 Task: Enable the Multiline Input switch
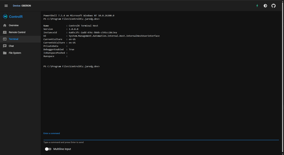click(48, 149)
